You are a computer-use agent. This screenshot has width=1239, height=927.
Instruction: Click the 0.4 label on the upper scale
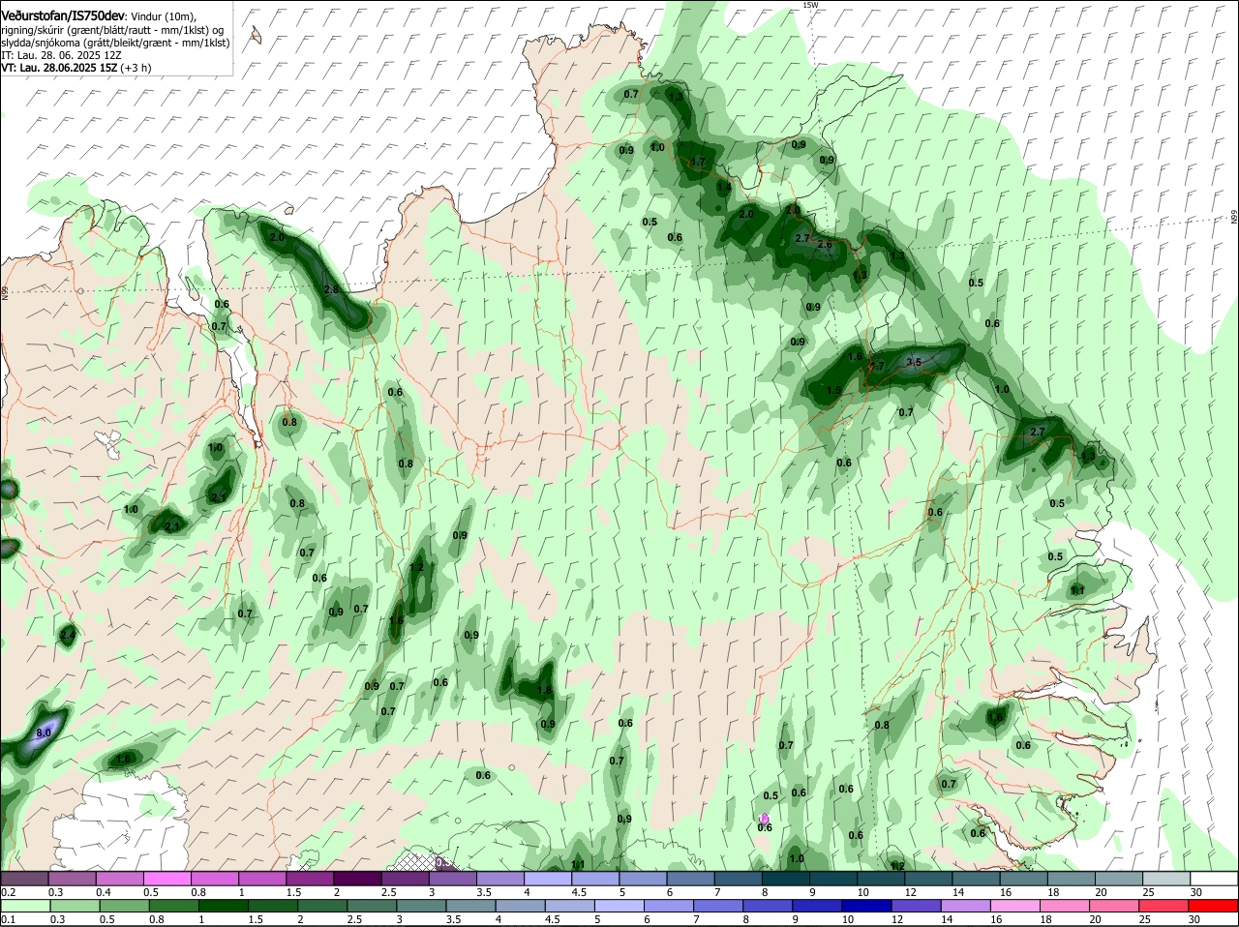[104, 892]
